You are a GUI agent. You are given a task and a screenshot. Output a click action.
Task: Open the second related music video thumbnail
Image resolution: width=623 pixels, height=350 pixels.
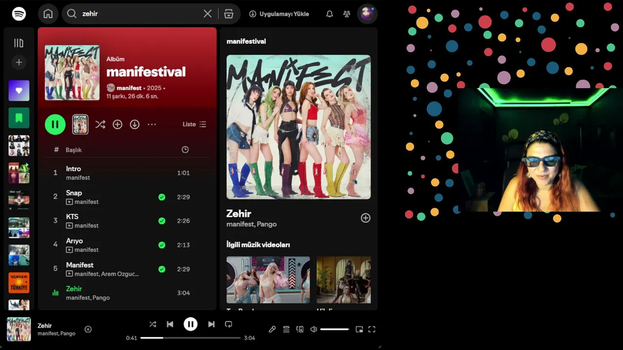click(344, 280)
